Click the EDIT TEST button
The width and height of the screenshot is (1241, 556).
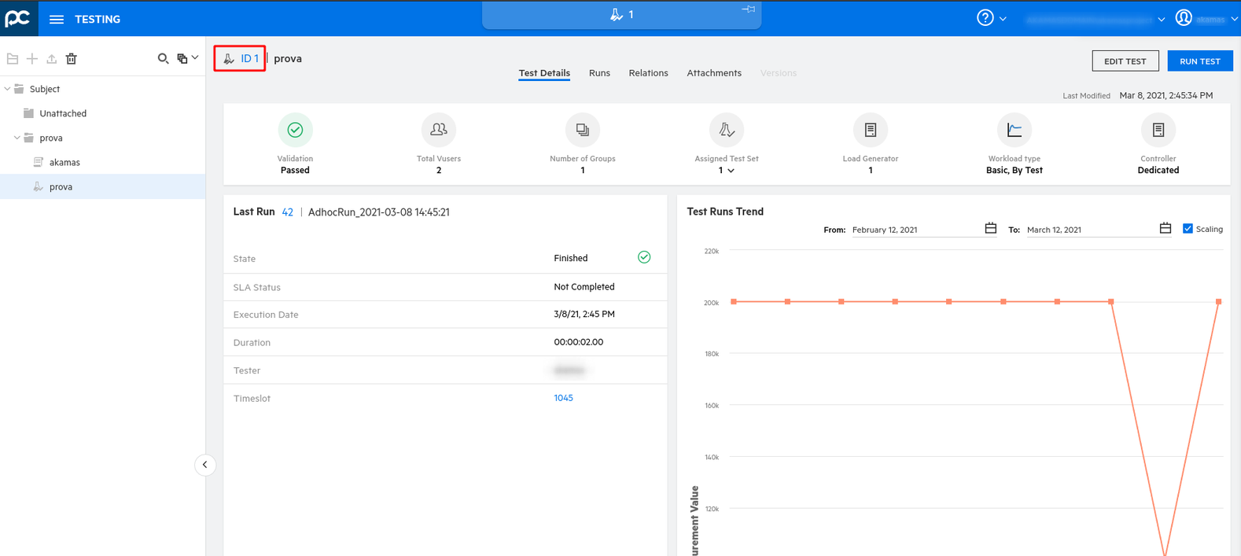tap(1125, 61)
